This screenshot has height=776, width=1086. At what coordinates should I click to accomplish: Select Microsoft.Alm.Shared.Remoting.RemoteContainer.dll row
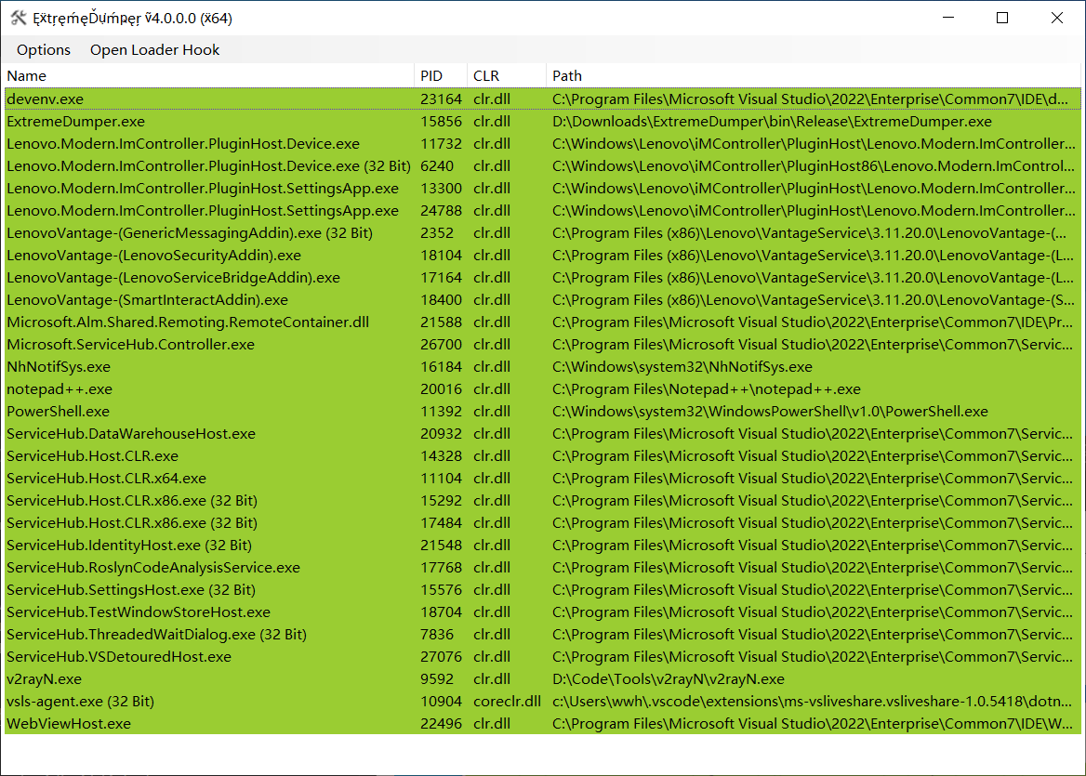click(x=542, y=322)
